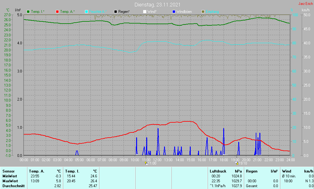This screenshot has width=314, height=189.
Task: Select the 'Temp. A.*' legend label
Action: (67, 12)
